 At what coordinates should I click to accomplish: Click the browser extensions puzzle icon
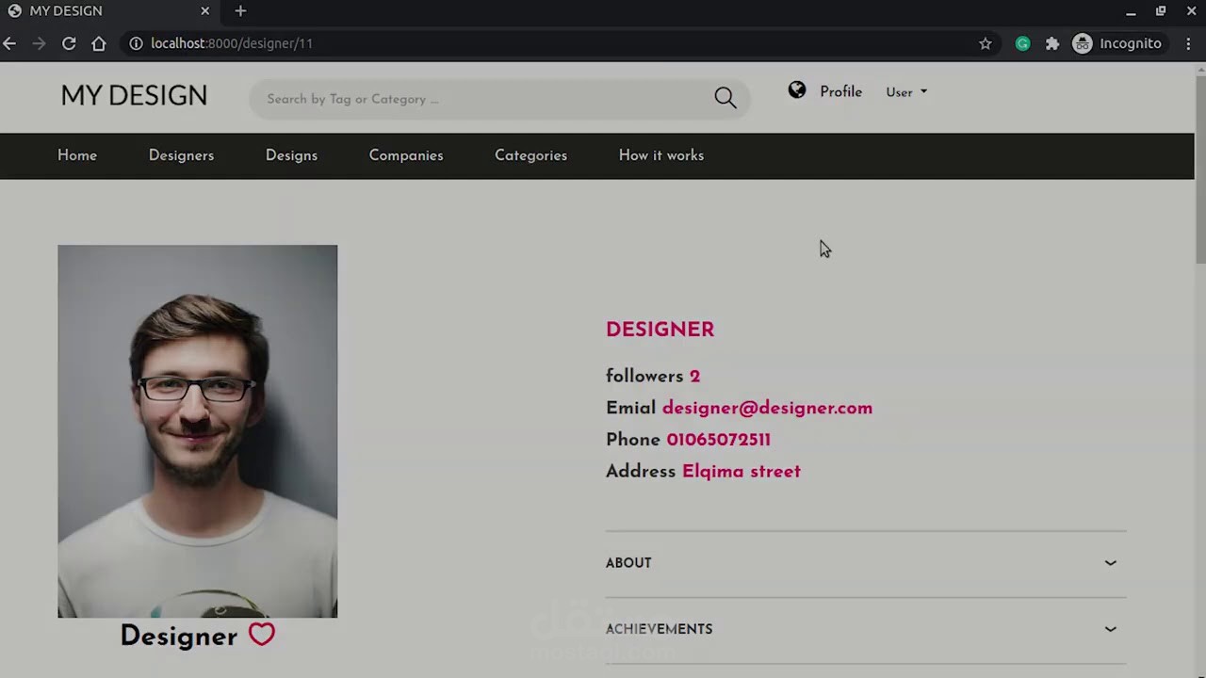1052,43
